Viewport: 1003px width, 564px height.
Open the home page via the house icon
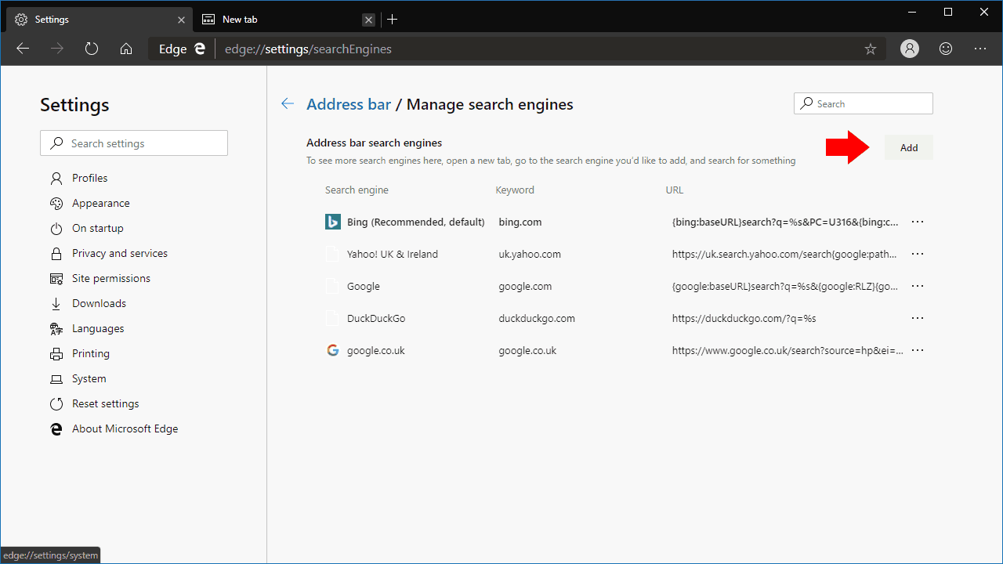coord(126,49)
